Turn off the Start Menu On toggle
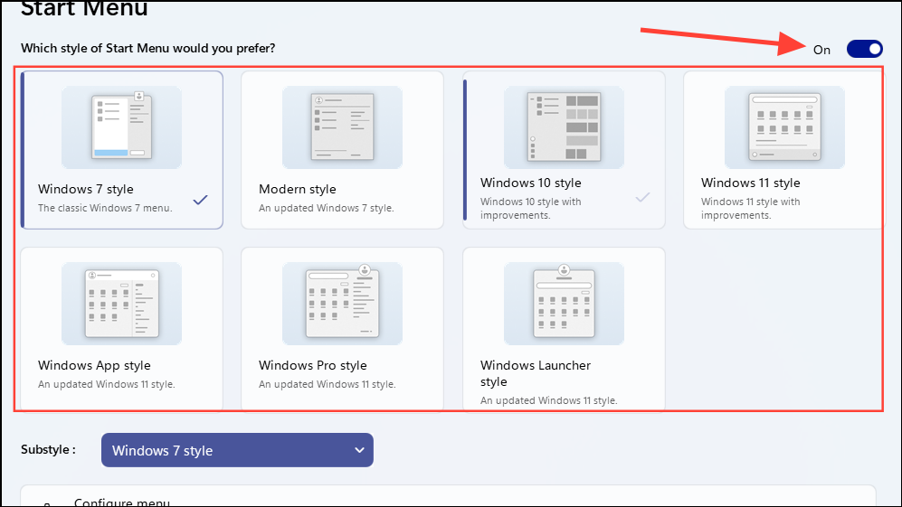 (x=865, y=50)
